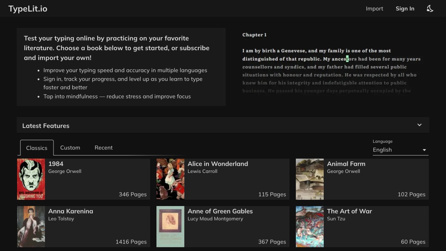Click the bullet about improving typing speed
This screenshot has width=446, height=251.
[x=125, y=70]
